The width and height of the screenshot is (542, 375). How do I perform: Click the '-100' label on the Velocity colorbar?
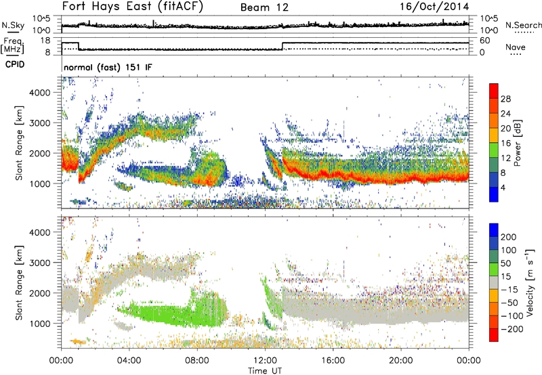pos(512,316)
